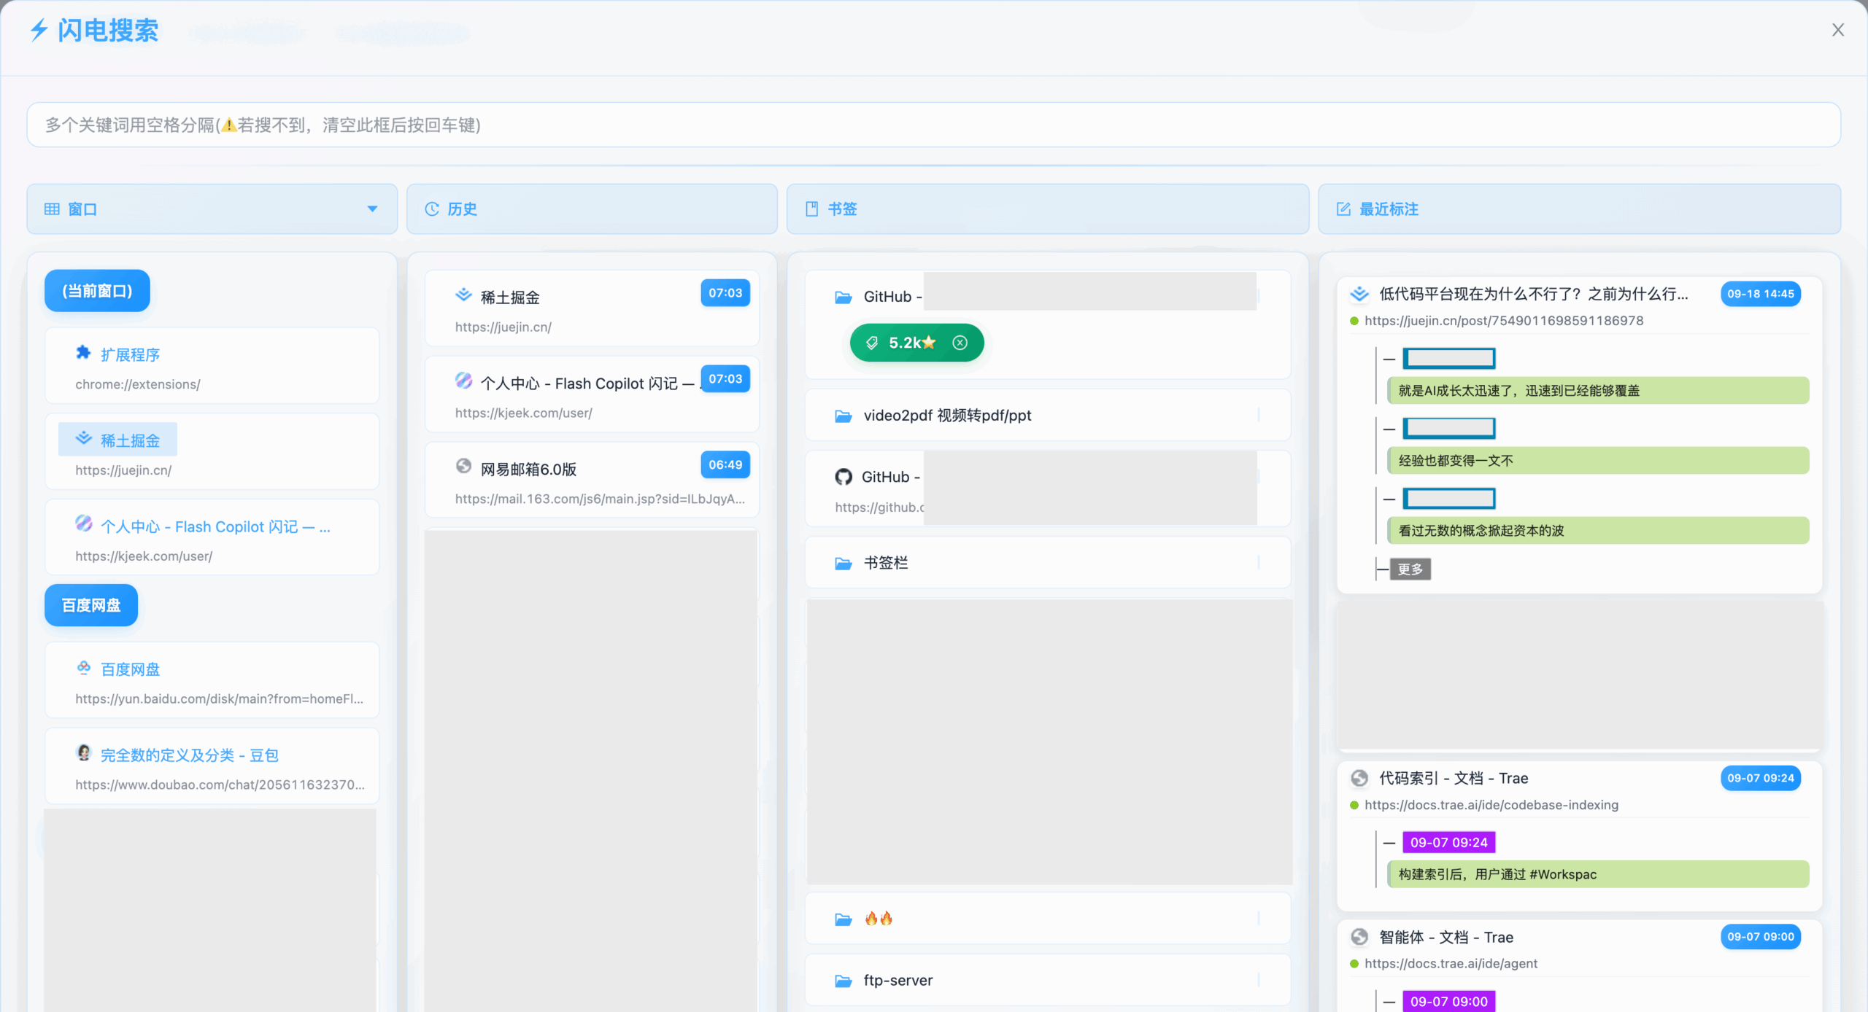Expand 更多 annotations in the tree
Viewport: 1868px width, 1012px height.
pyautogui.click(x=1410, y=569)
